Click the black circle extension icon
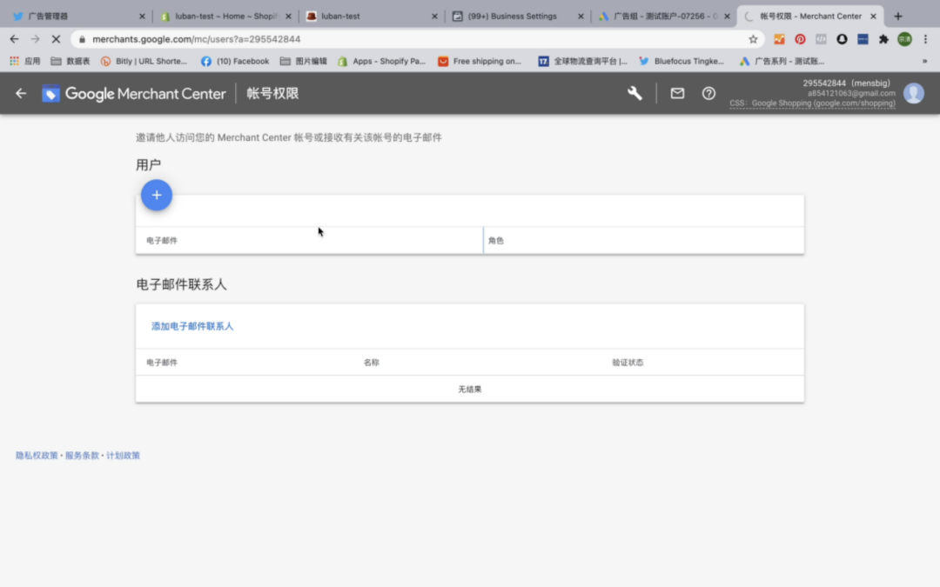This screenshot has width=940, height=587. (842, 39)
